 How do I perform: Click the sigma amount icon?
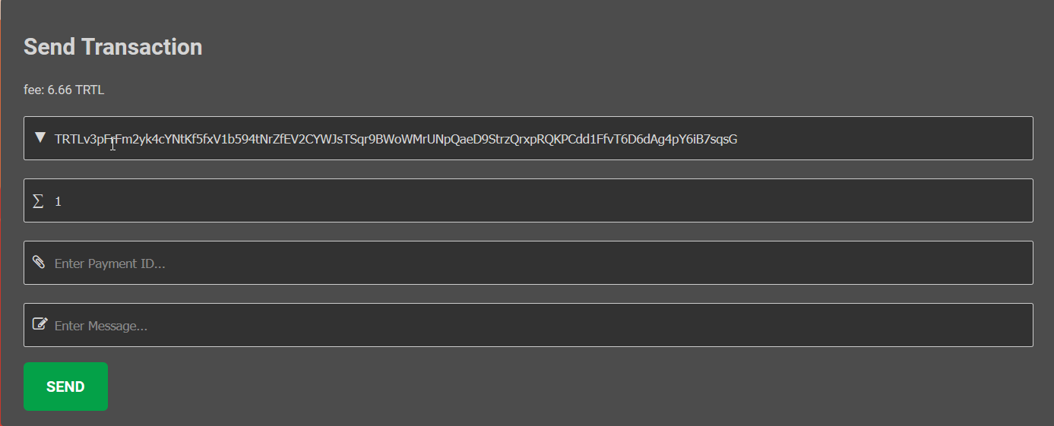pos(38,201)
